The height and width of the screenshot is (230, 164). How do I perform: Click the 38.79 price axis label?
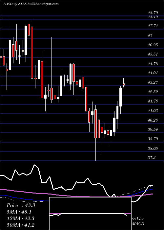tap(153, 139)
